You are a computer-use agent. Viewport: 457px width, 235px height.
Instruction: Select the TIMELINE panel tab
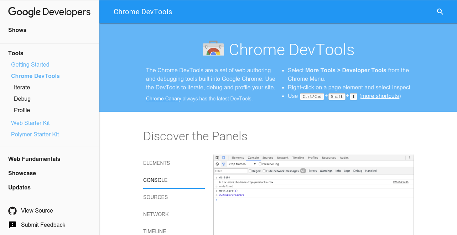tap(155, 231)
